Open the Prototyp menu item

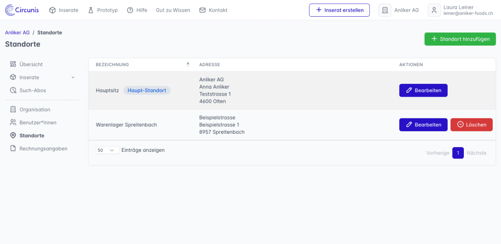pos(103,10)
